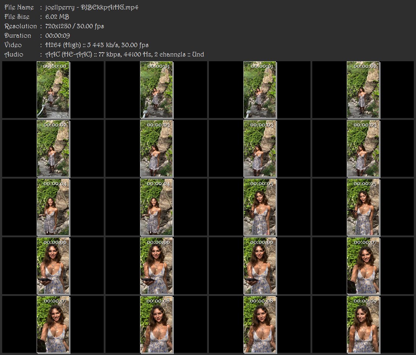The image size is (416, 355).
Task: Choose the first frame stamped 00:00:05
Action: coord(260,207)
